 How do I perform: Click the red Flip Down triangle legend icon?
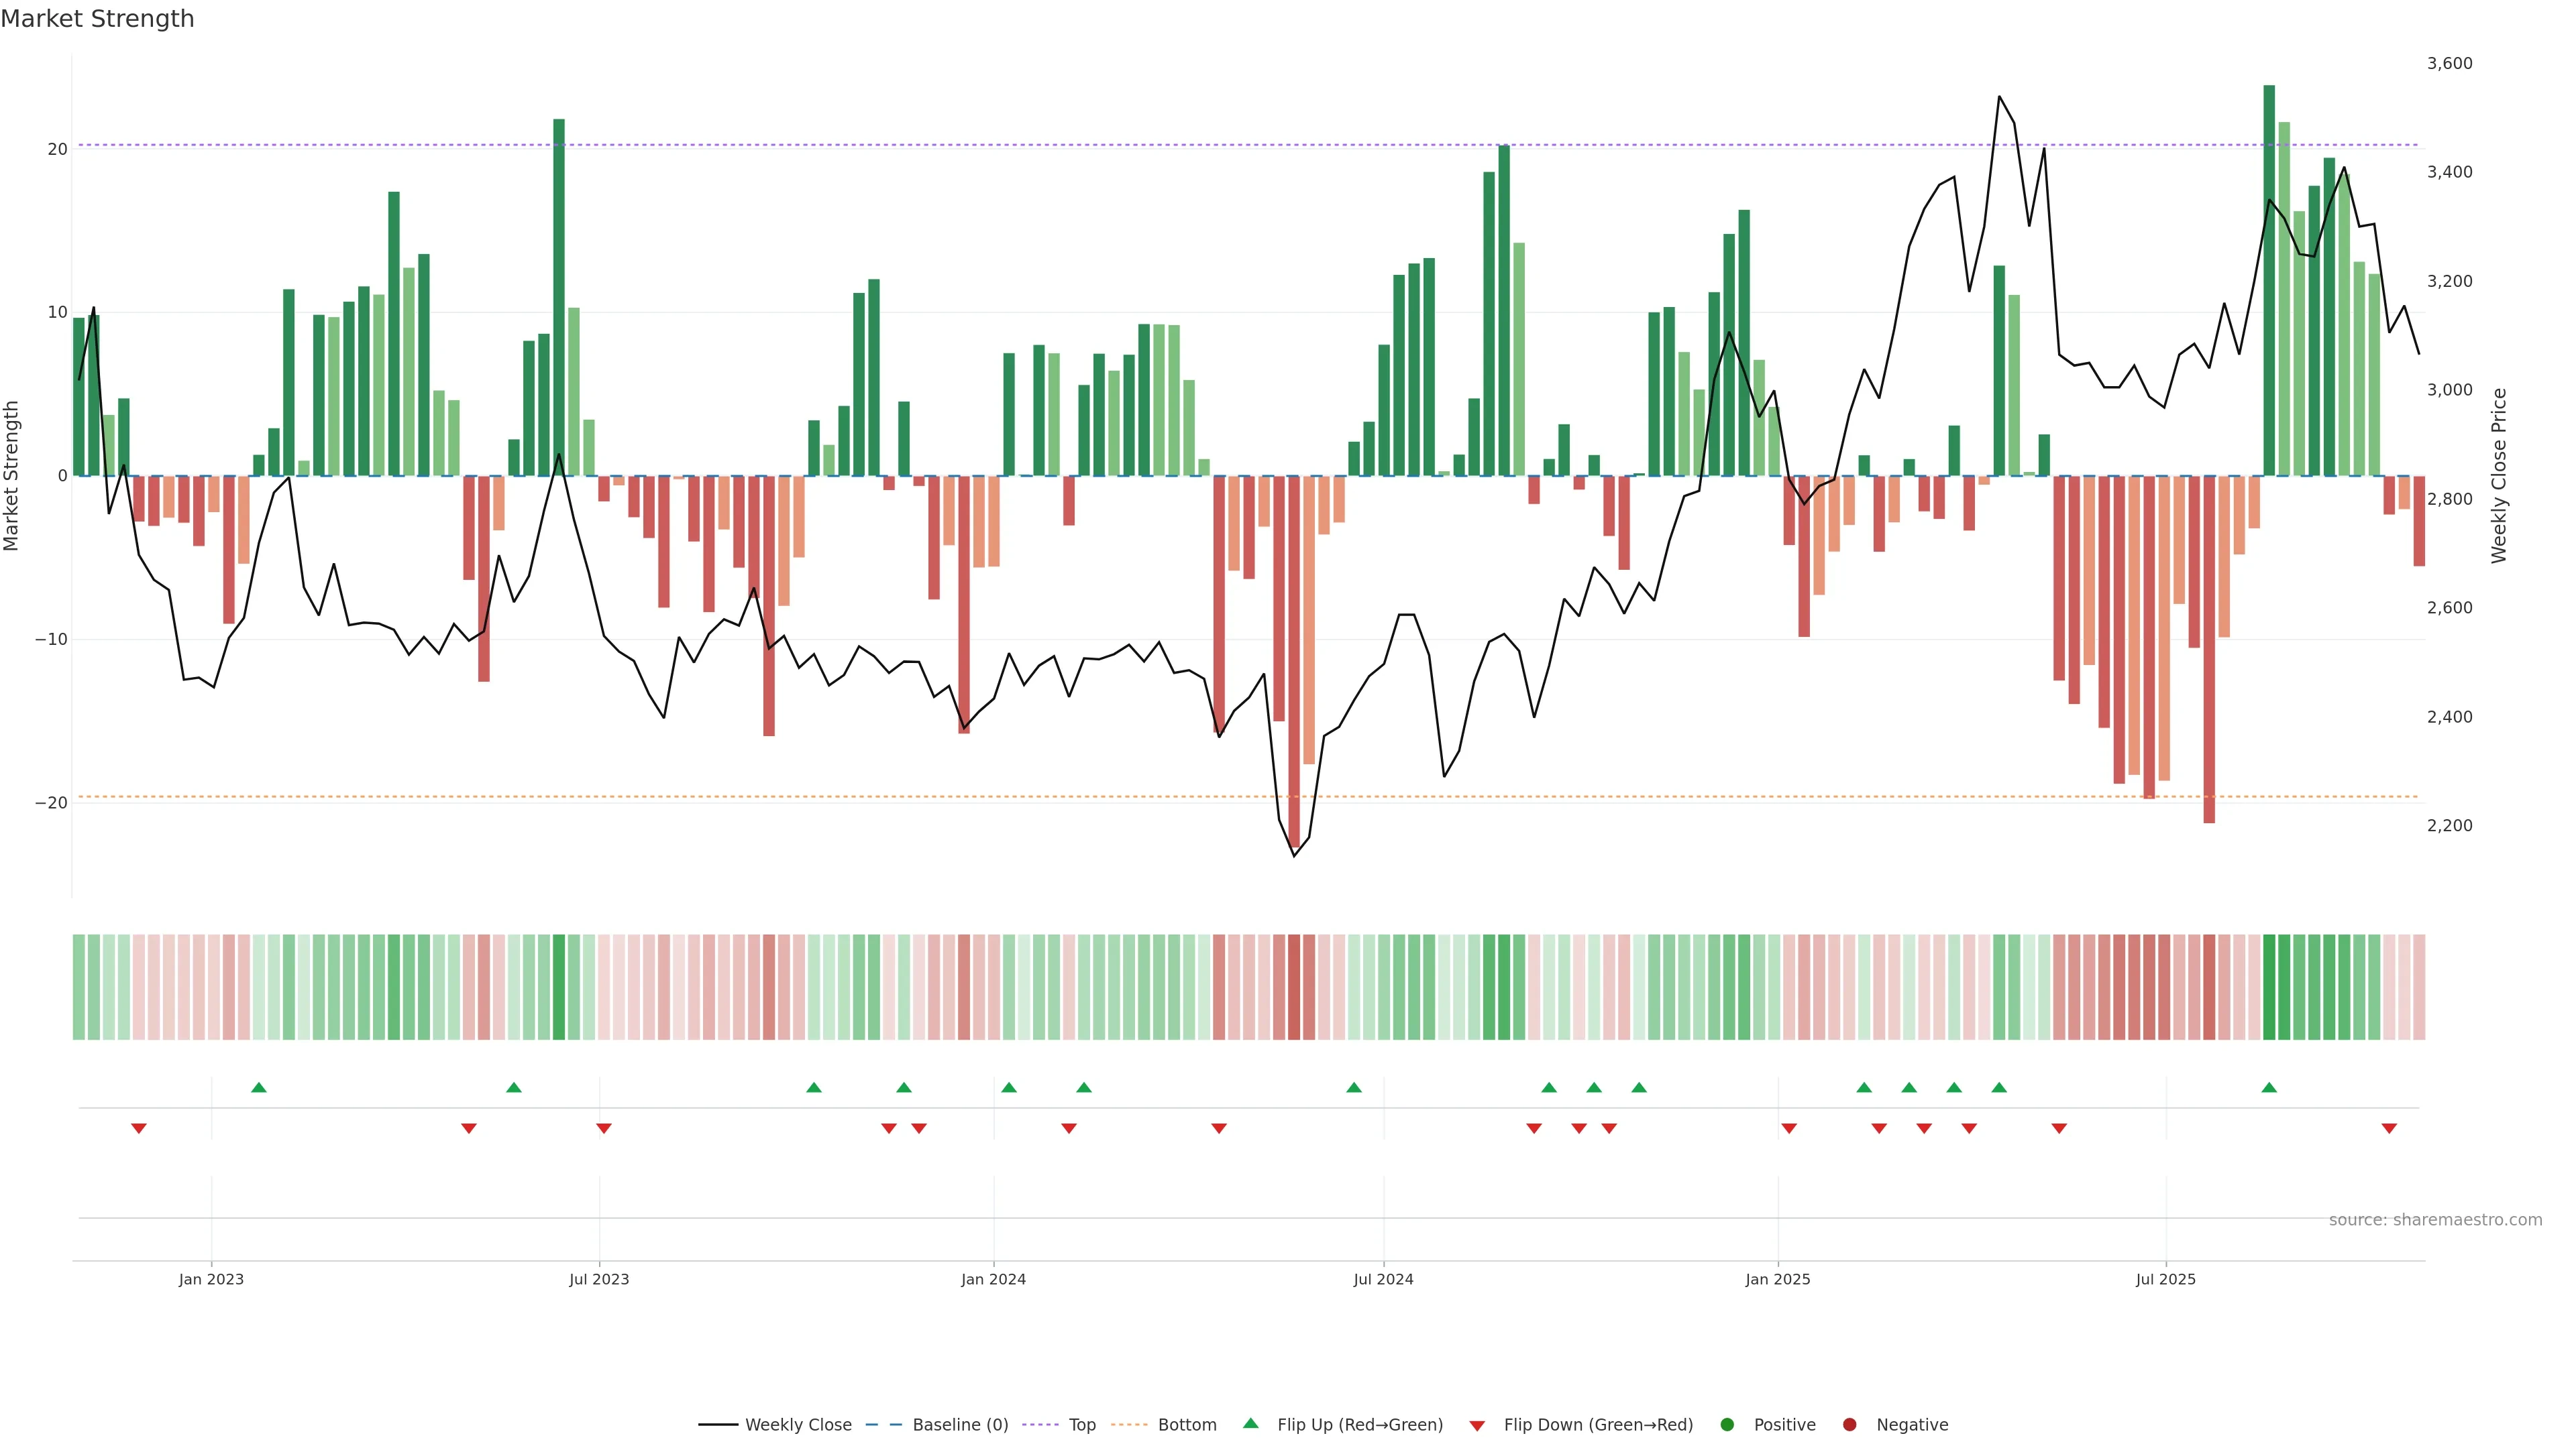tap(1477, 1425)
